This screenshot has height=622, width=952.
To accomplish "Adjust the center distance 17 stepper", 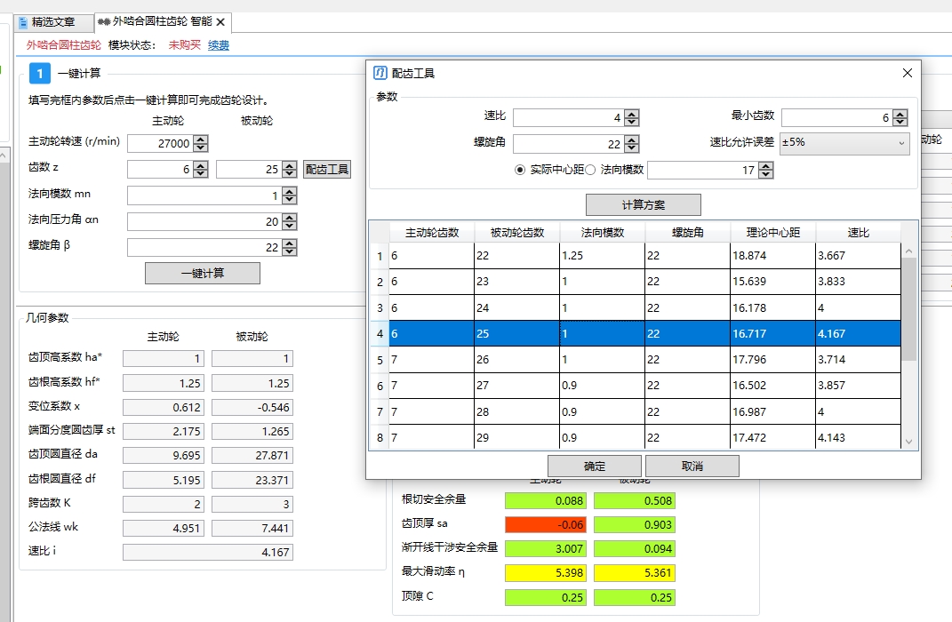I will click(766, 171).
